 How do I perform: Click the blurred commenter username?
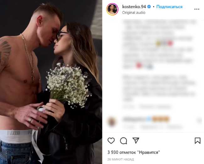click(135, 119)
